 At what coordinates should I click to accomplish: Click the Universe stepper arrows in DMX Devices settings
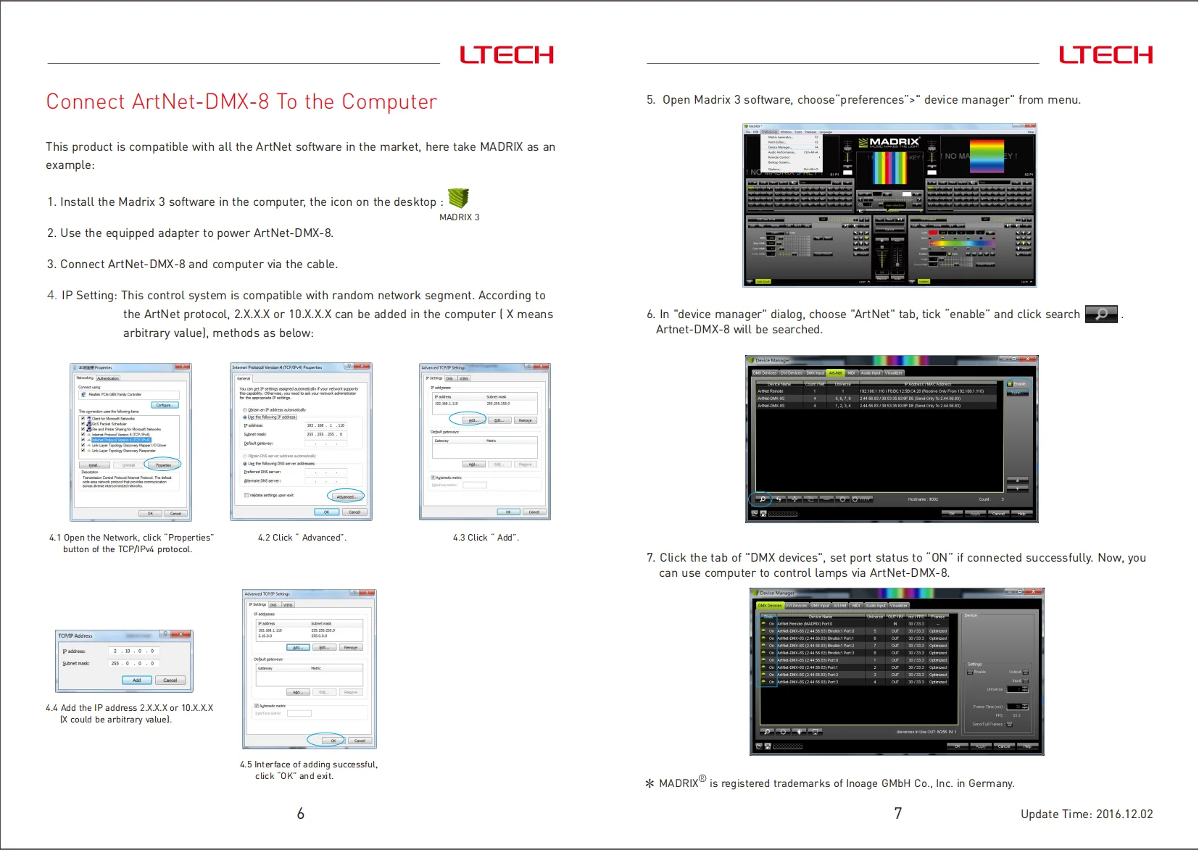coord(1026,689)
